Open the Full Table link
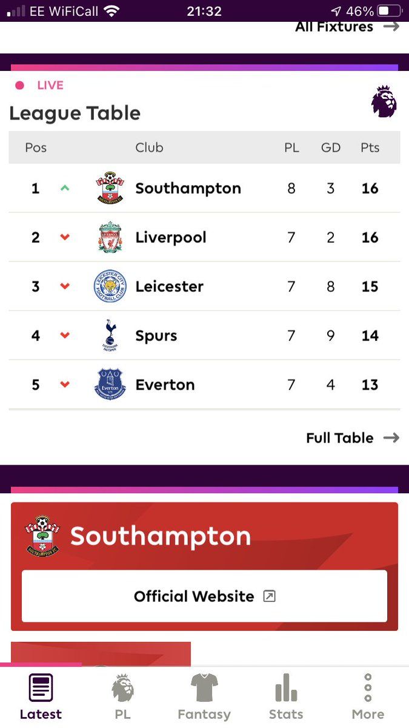This screenshot has width=409, height=728. coord(353,438)
